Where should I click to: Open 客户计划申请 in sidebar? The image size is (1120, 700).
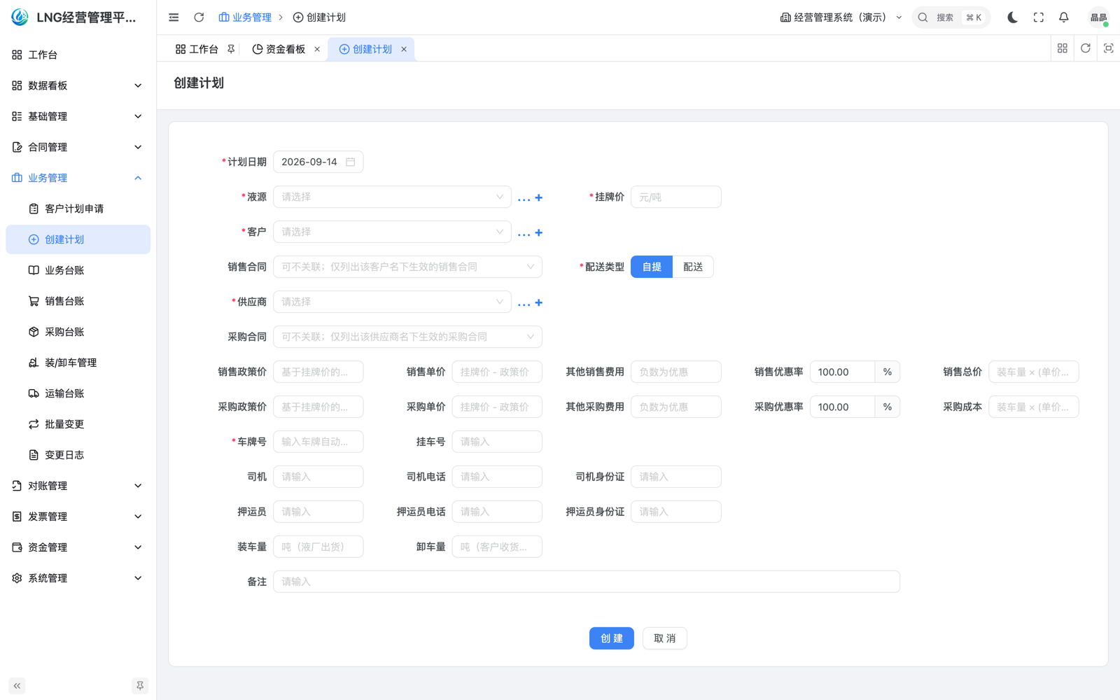coord(78,209)
